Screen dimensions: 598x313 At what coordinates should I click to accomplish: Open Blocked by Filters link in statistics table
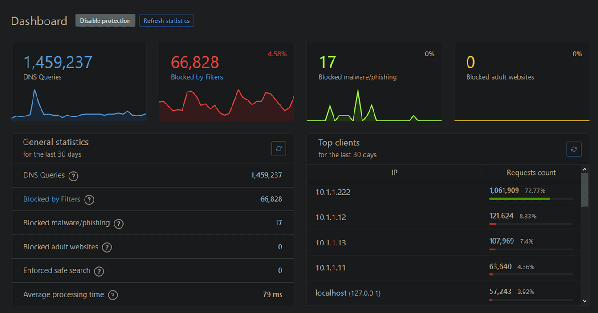52,199
